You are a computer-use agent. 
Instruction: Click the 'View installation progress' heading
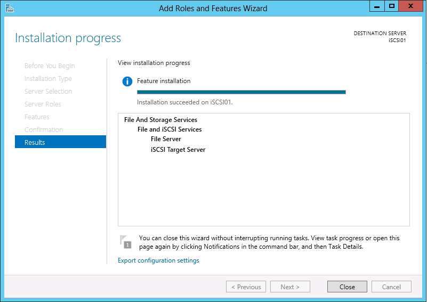(154, 63)
